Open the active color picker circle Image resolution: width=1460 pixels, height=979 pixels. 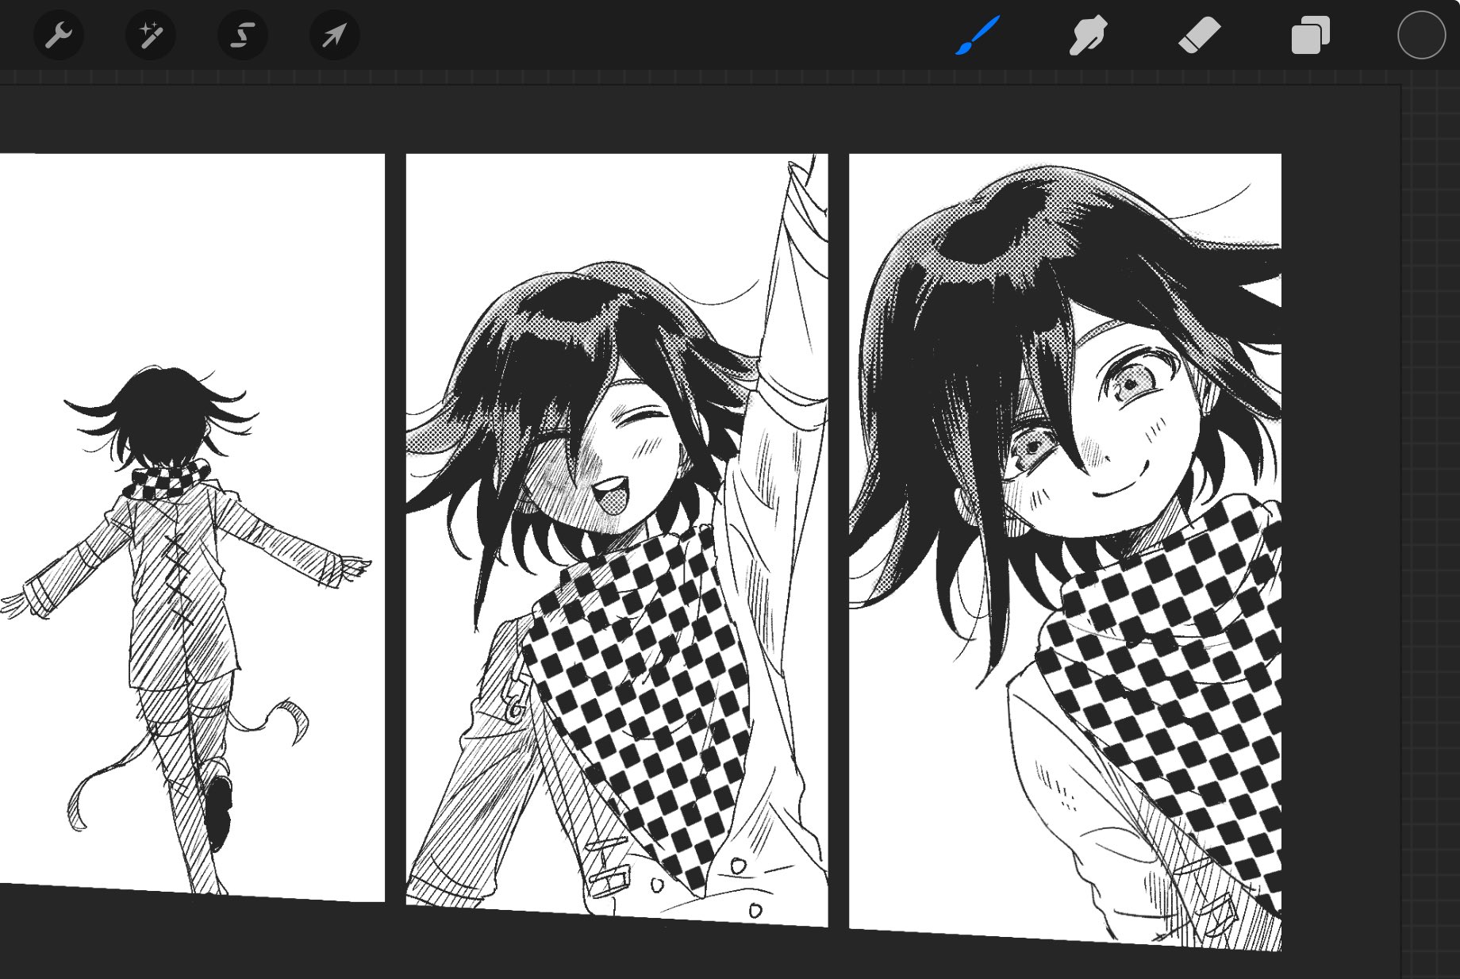pos(1421,35)
